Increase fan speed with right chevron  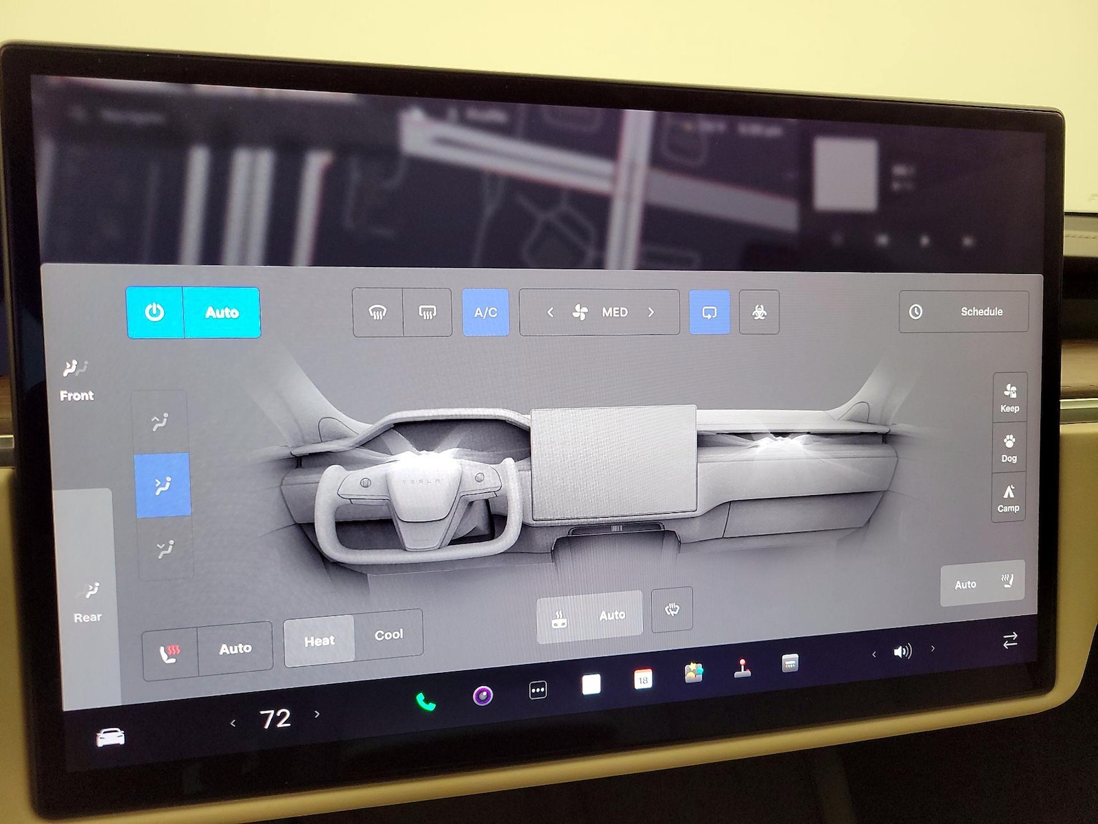(x=651, y=312)
